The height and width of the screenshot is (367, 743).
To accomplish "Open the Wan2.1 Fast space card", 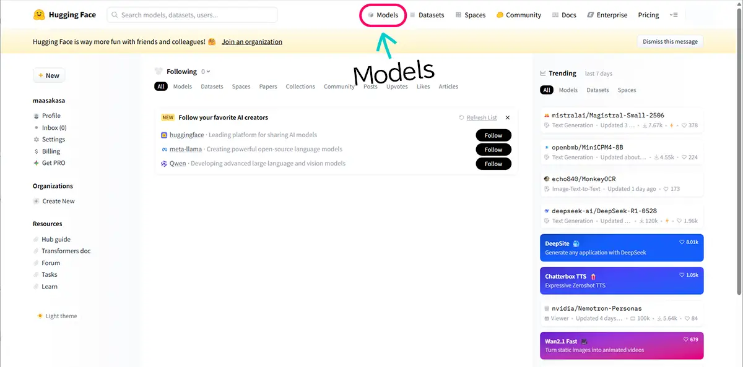I will 622,345.
